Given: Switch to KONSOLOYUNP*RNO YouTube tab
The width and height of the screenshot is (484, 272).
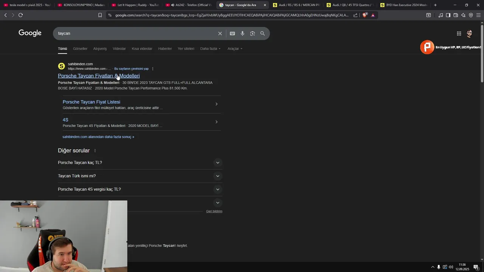Looking at the screenshot, I should (81, 5).
